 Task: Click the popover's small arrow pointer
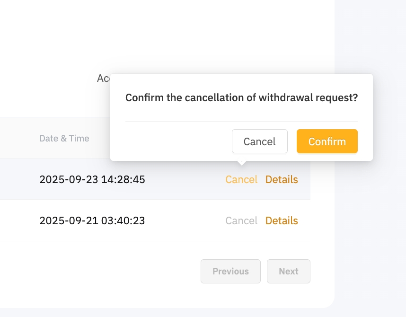point(241,162)
